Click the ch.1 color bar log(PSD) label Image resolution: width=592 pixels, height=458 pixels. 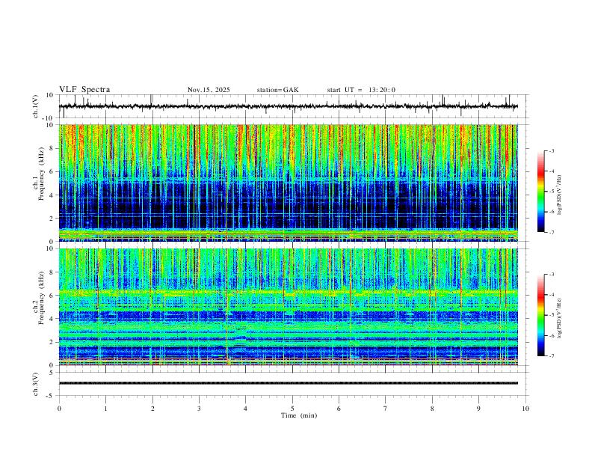coord(560,195)
